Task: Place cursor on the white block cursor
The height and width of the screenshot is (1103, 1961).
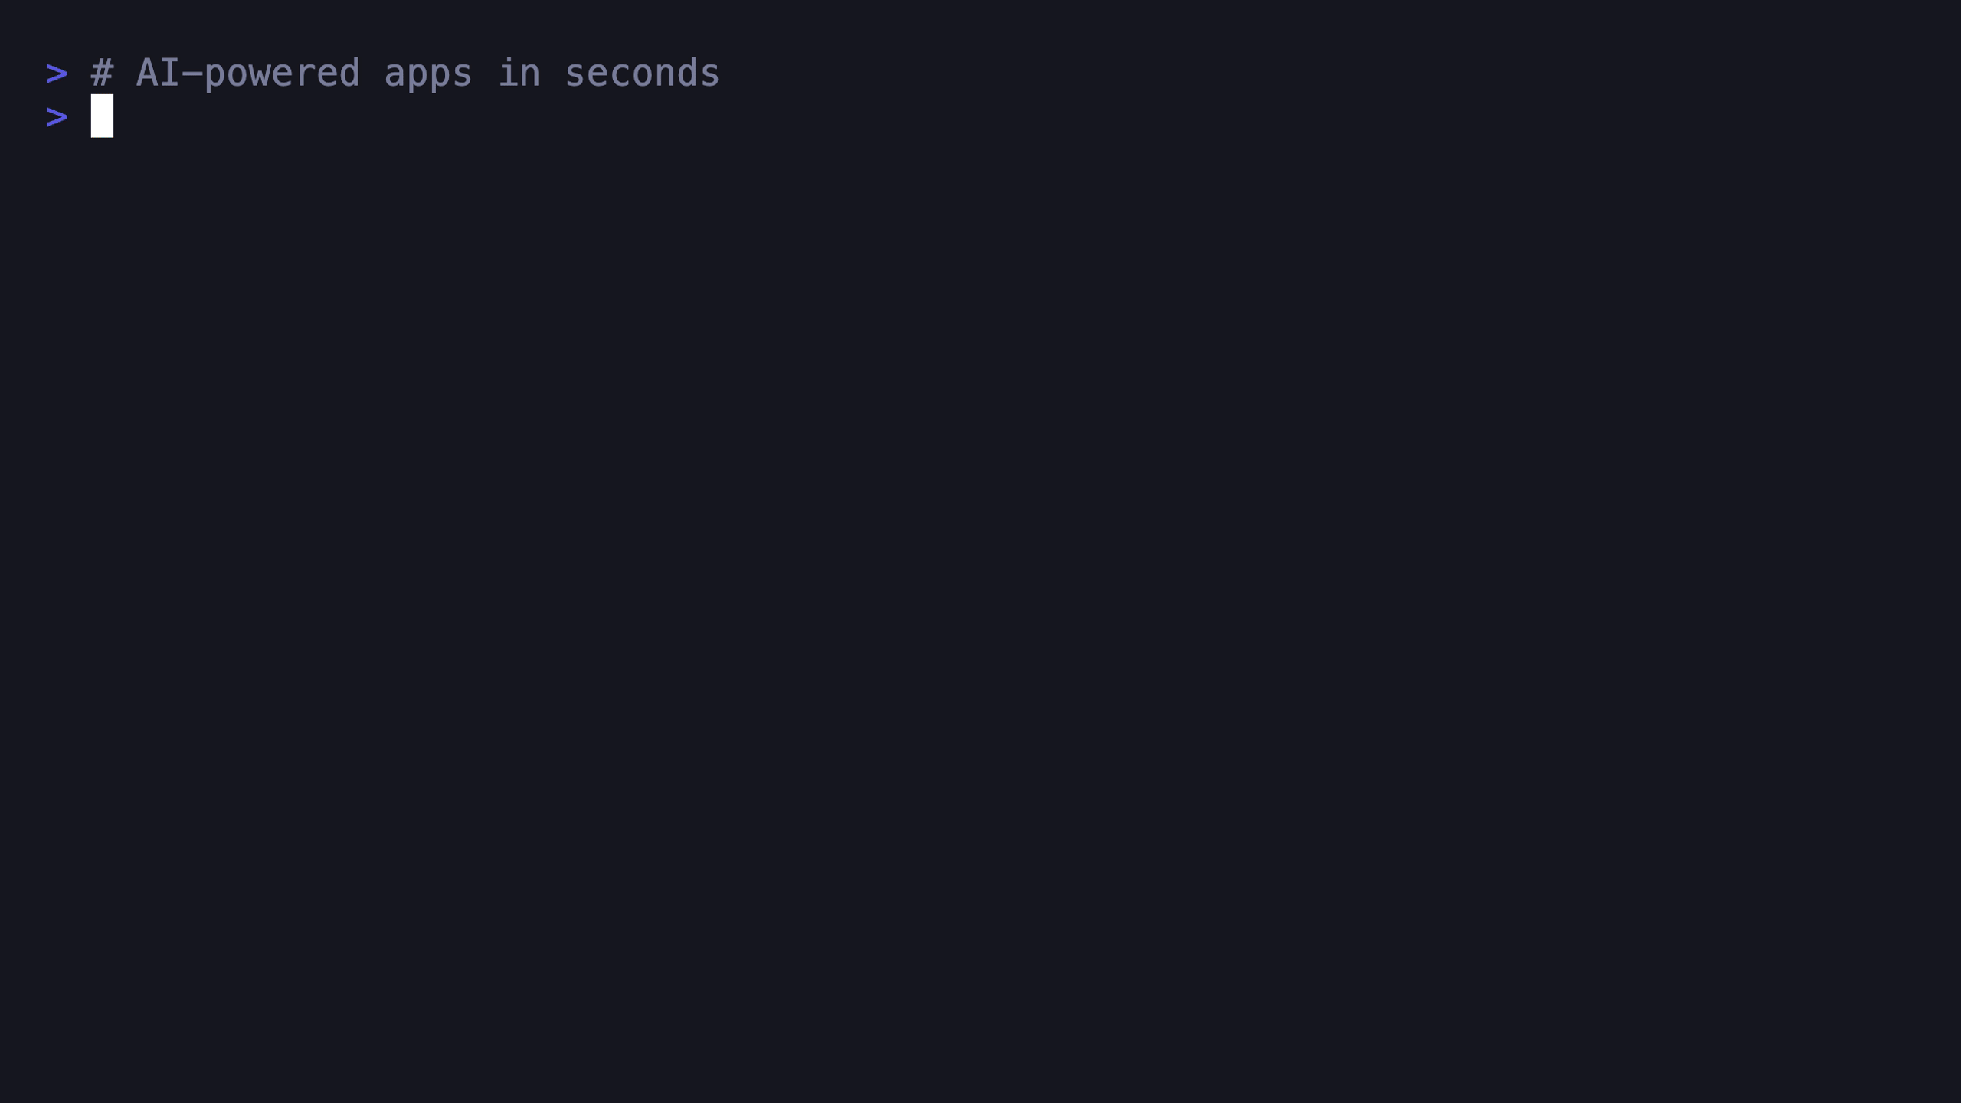Action: (x=102, y=116)
